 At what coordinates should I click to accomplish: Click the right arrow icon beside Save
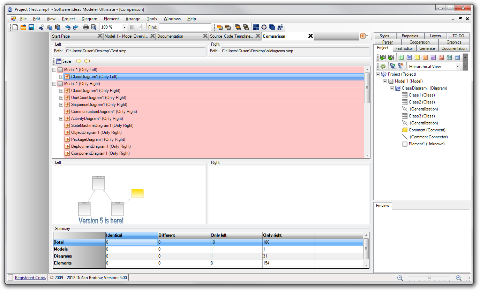78,61
